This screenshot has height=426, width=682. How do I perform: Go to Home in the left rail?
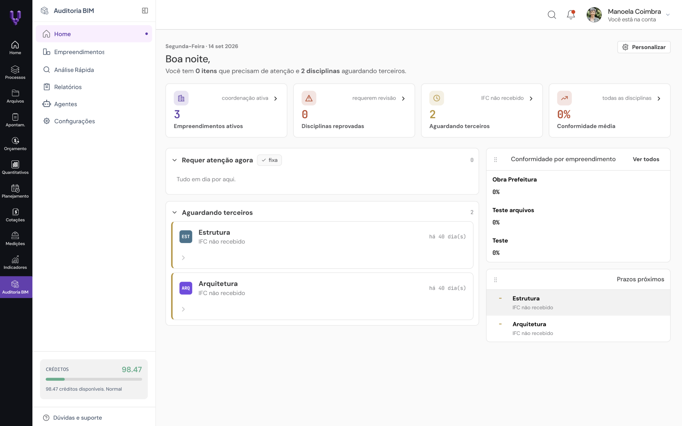(x=15, y=48)
